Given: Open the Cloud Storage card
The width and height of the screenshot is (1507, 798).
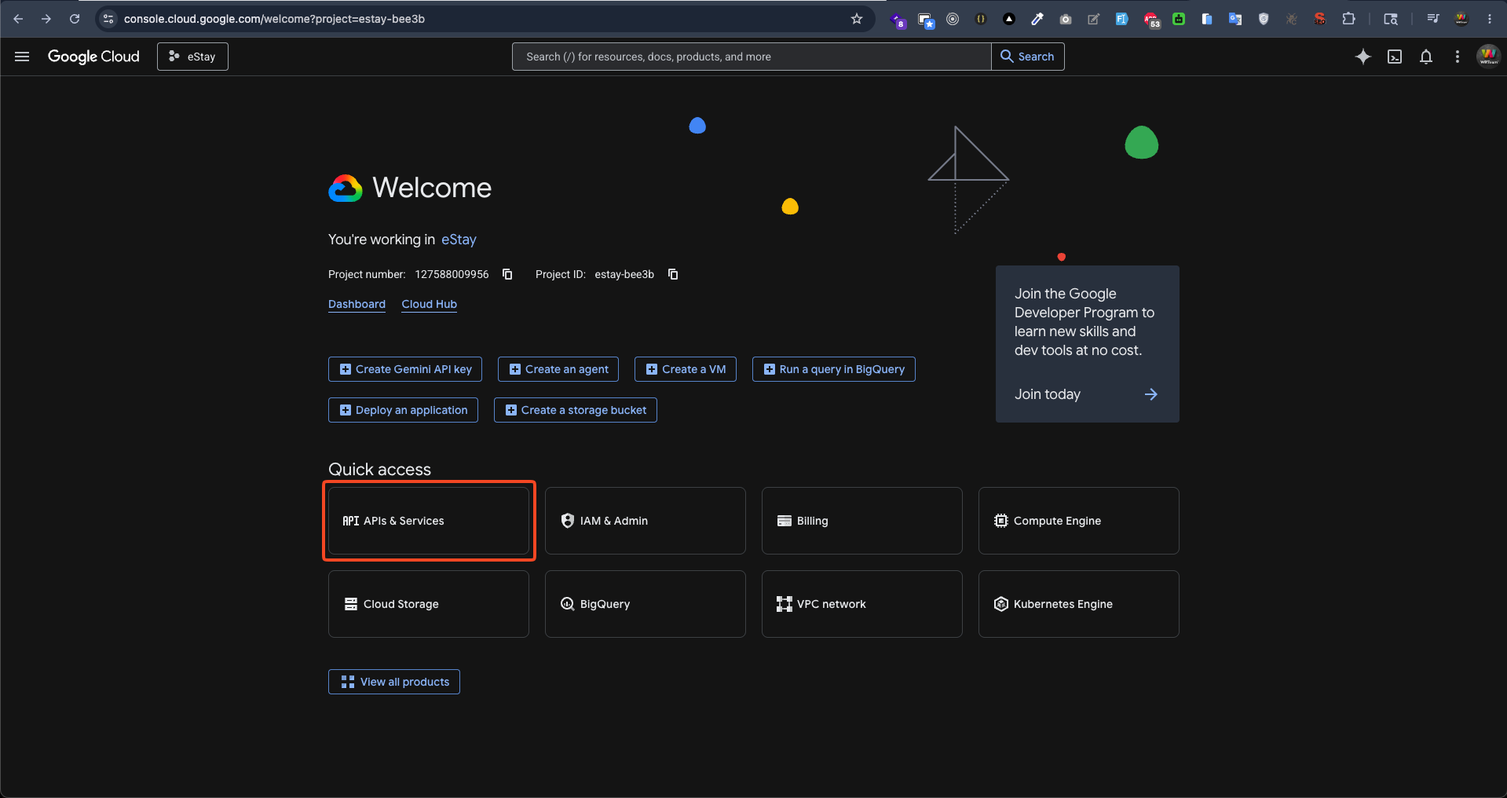Looking at the screenshot, I should pyautogui.click(x=429, y=604).
